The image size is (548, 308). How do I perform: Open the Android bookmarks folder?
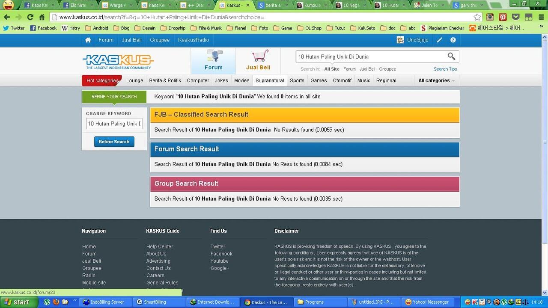point(97,28)
